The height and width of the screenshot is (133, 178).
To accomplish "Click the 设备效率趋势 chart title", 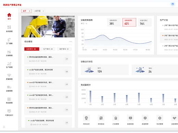I will pyautogui.click(x=87, y=20).
